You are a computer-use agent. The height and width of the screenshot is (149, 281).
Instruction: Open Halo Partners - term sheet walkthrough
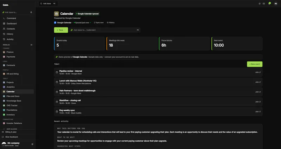click(158, 92)
